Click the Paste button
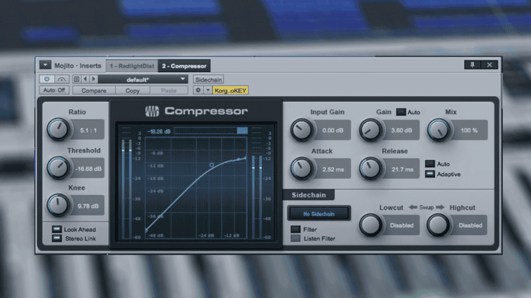 click(x=169, y=90)
